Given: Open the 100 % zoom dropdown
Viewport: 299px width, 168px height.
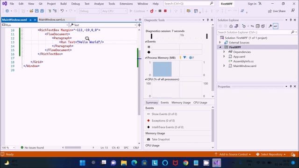Looking at the screenshot, I should click(x=8, y=147).
